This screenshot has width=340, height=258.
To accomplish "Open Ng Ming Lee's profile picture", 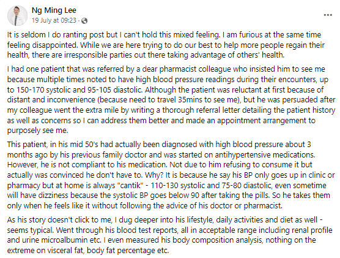I will (17, 16).
